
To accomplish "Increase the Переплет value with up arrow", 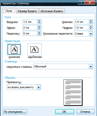I will (x=39, y=32).
